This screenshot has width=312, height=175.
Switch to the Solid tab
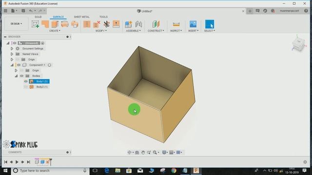pos(38,17)
